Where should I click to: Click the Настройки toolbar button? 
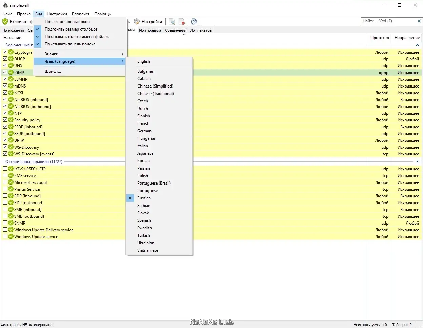(x=148, y=22)
